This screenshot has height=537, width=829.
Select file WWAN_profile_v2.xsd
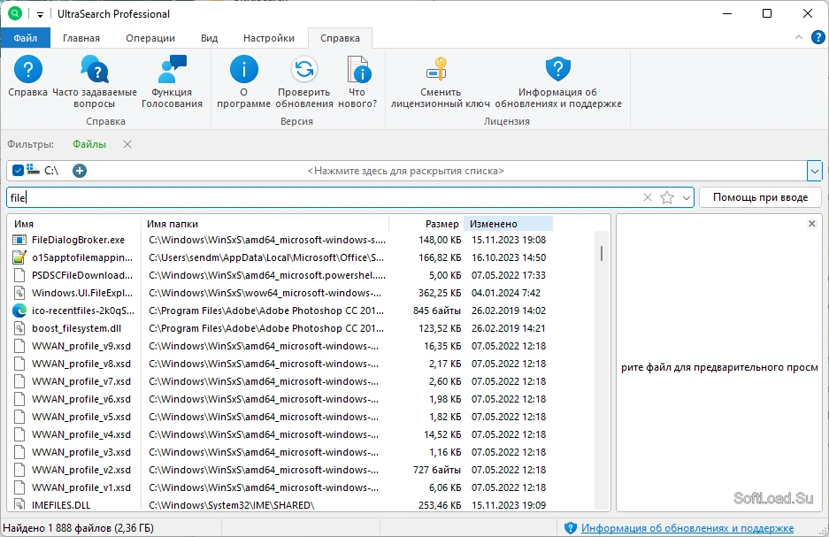[x=81, y=470]
